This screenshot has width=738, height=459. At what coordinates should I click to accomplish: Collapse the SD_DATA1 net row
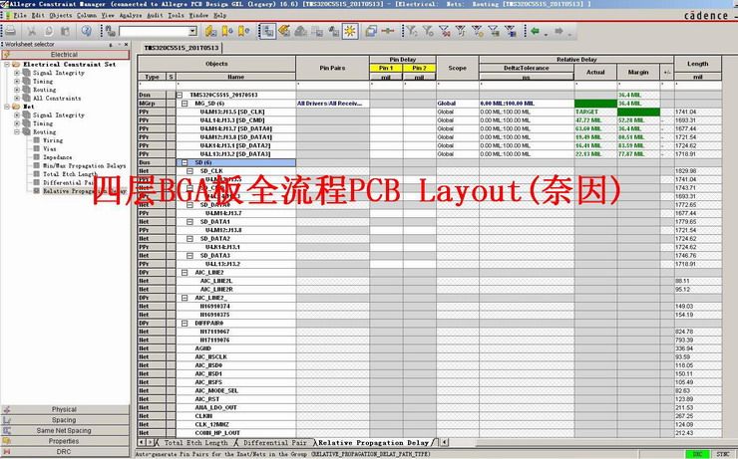[190, 222]
